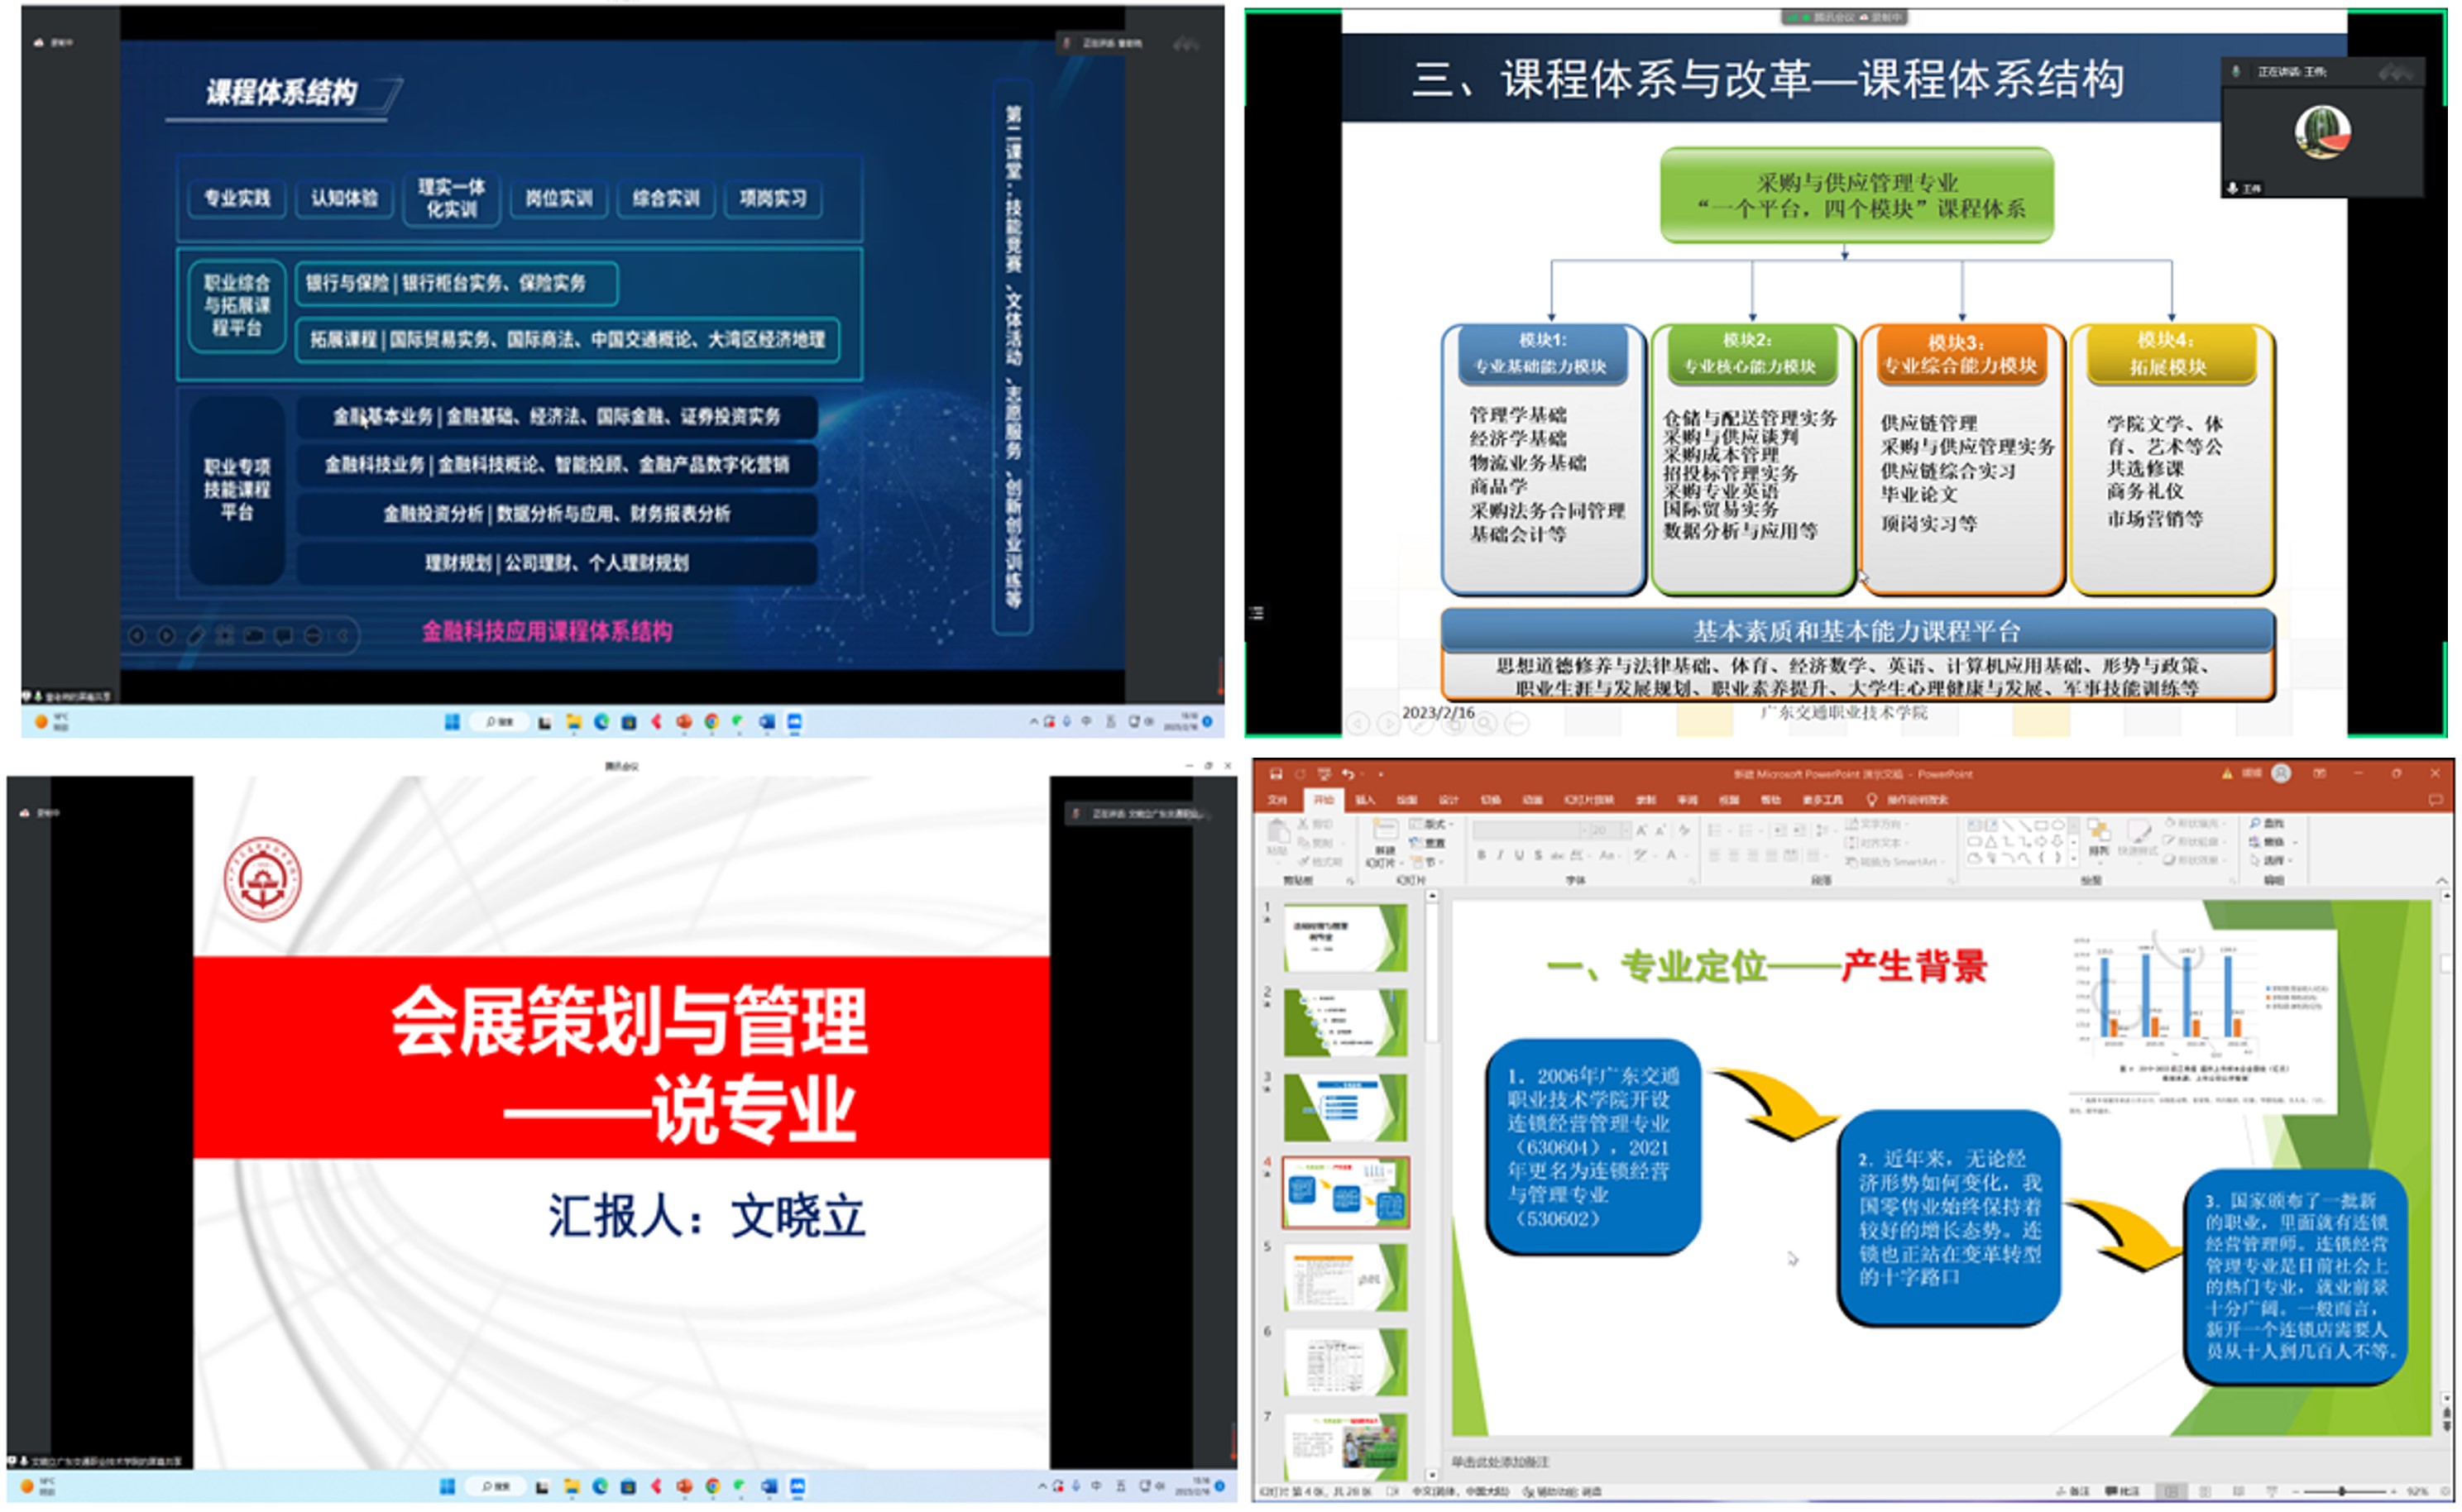2462x1512 pixels.
Task: Toggle Comments (批注) in status bar
Action: pos(2123,1492)
